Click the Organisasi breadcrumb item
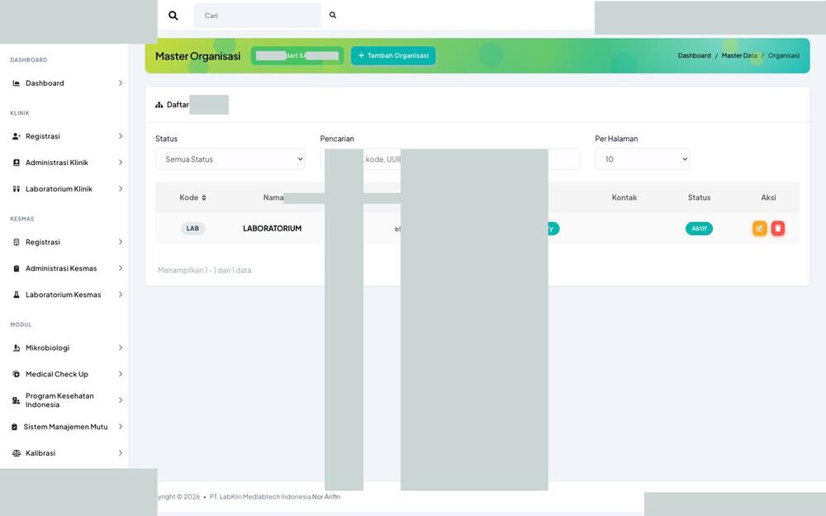 tap(783, 56)
